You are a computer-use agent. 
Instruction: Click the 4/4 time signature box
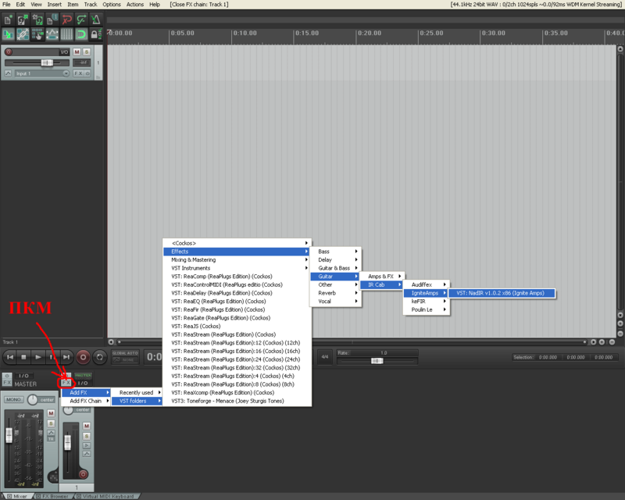click(x=324, y=357)
